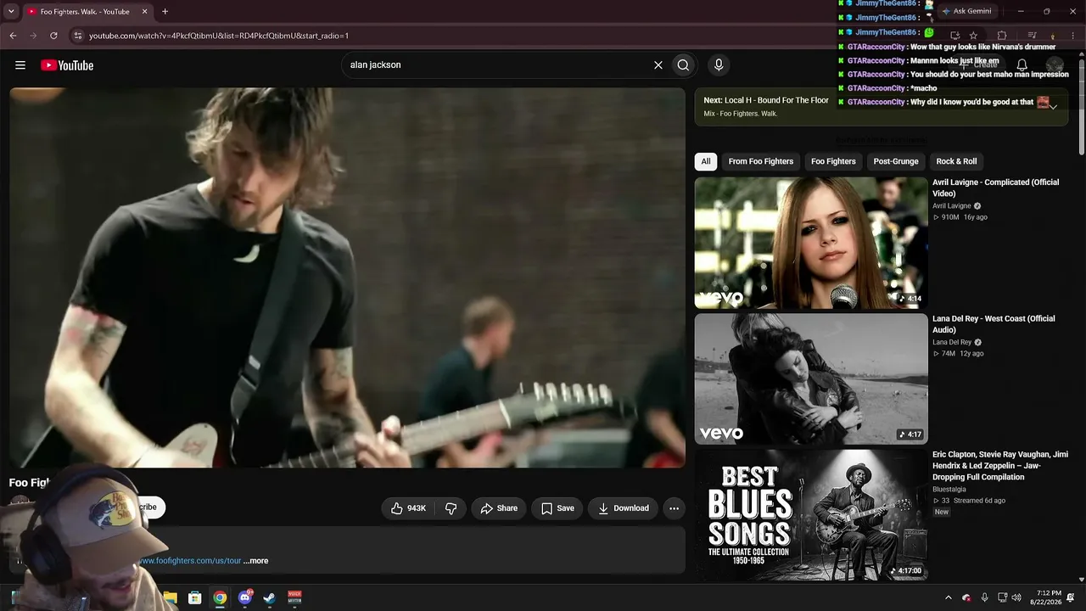Click the Eric Clapton compilation video title

pos(1000,466)
